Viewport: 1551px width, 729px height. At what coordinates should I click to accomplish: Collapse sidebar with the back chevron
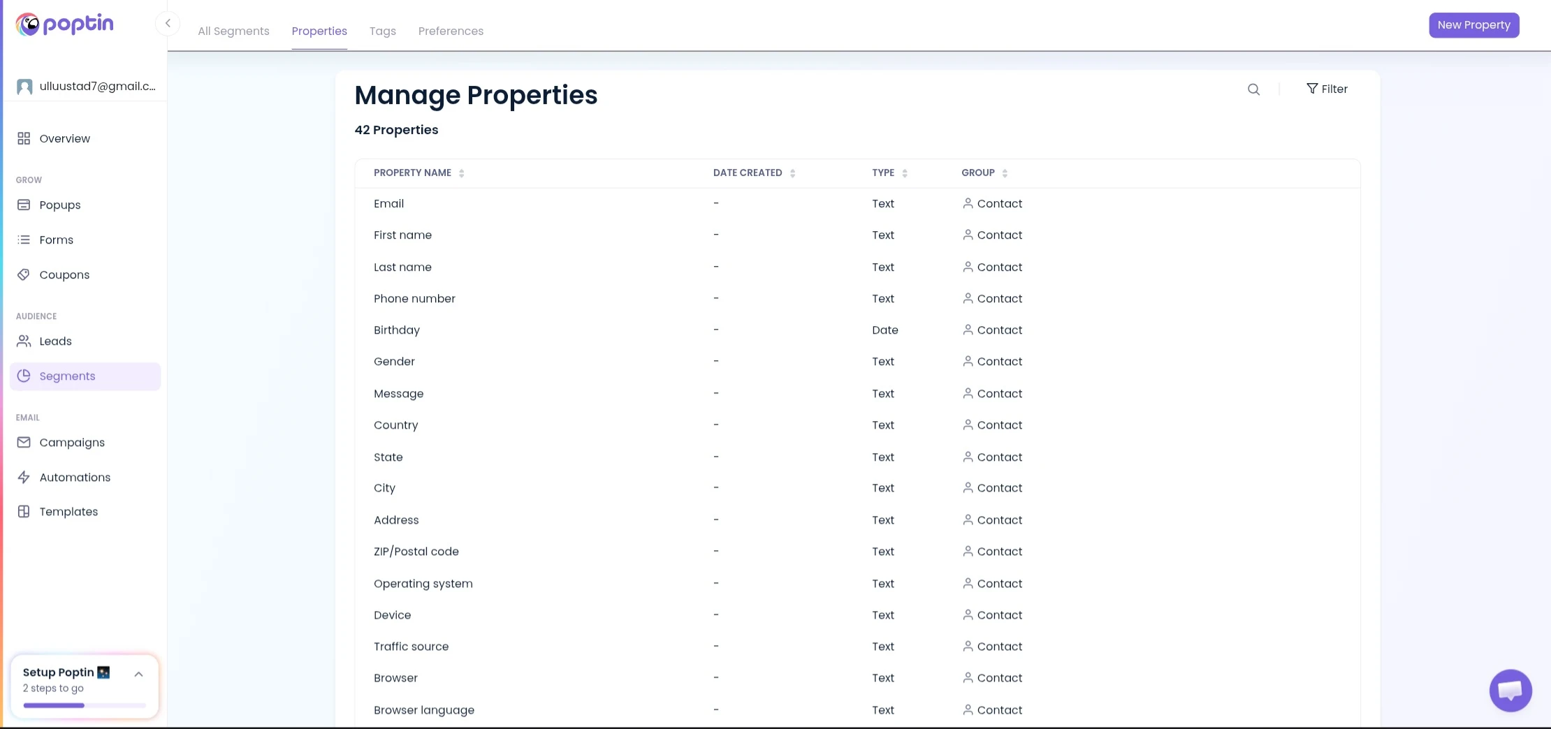(168, 24)
